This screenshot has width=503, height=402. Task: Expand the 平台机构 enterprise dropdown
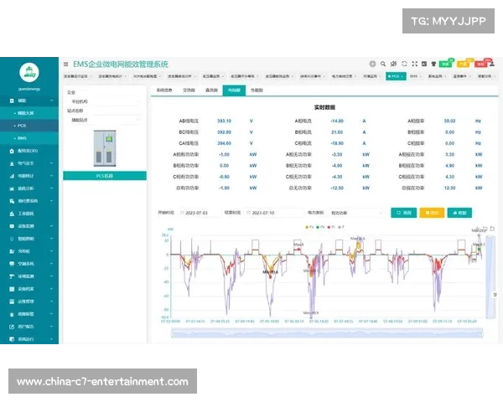pos(105,101)
